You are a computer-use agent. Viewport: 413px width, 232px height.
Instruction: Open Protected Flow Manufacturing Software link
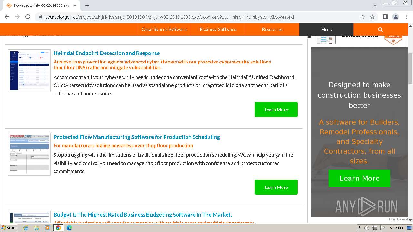pyautogui.click(x=137, y=137)
